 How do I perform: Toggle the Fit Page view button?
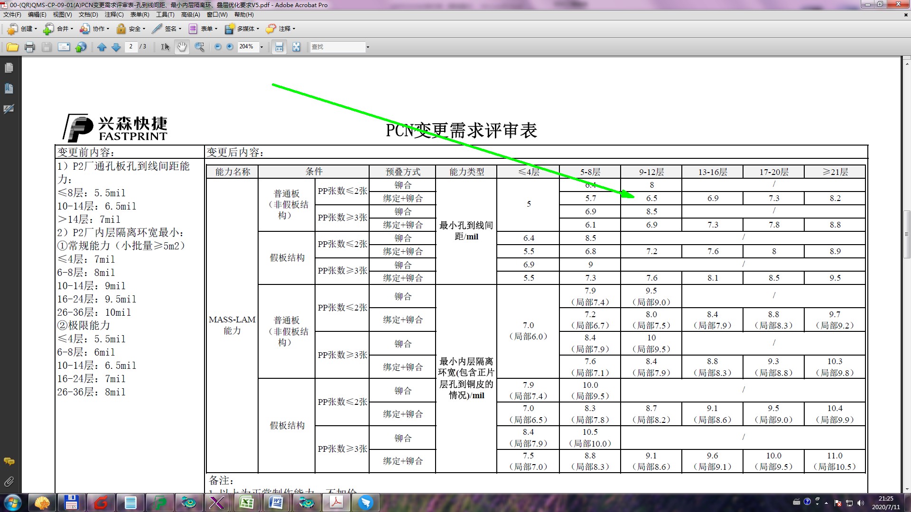[x=296, y=47]
